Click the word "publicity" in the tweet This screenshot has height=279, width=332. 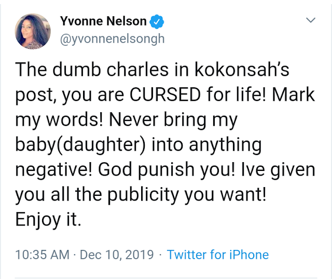[143, 195]
